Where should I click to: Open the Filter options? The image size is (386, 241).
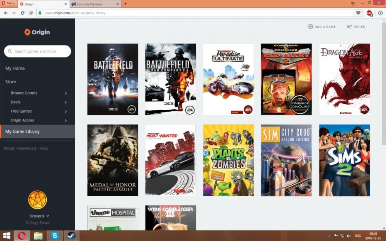tap(356, 27)
